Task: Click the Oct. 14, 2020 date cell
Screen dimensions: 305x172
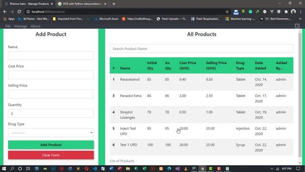Action: pyautogui.click(x=261, y=82)
